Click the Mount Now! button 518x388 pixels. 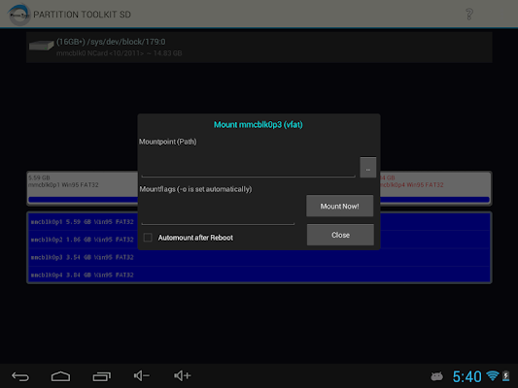(339, 206)
